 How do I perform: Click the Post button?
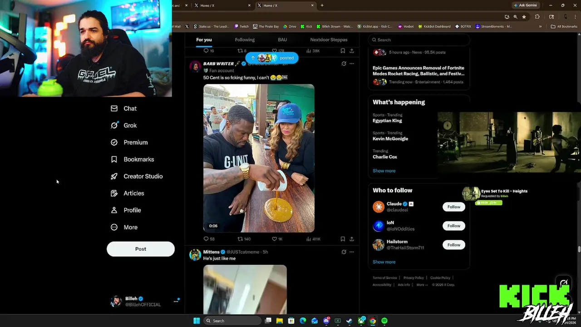(141, 249)
